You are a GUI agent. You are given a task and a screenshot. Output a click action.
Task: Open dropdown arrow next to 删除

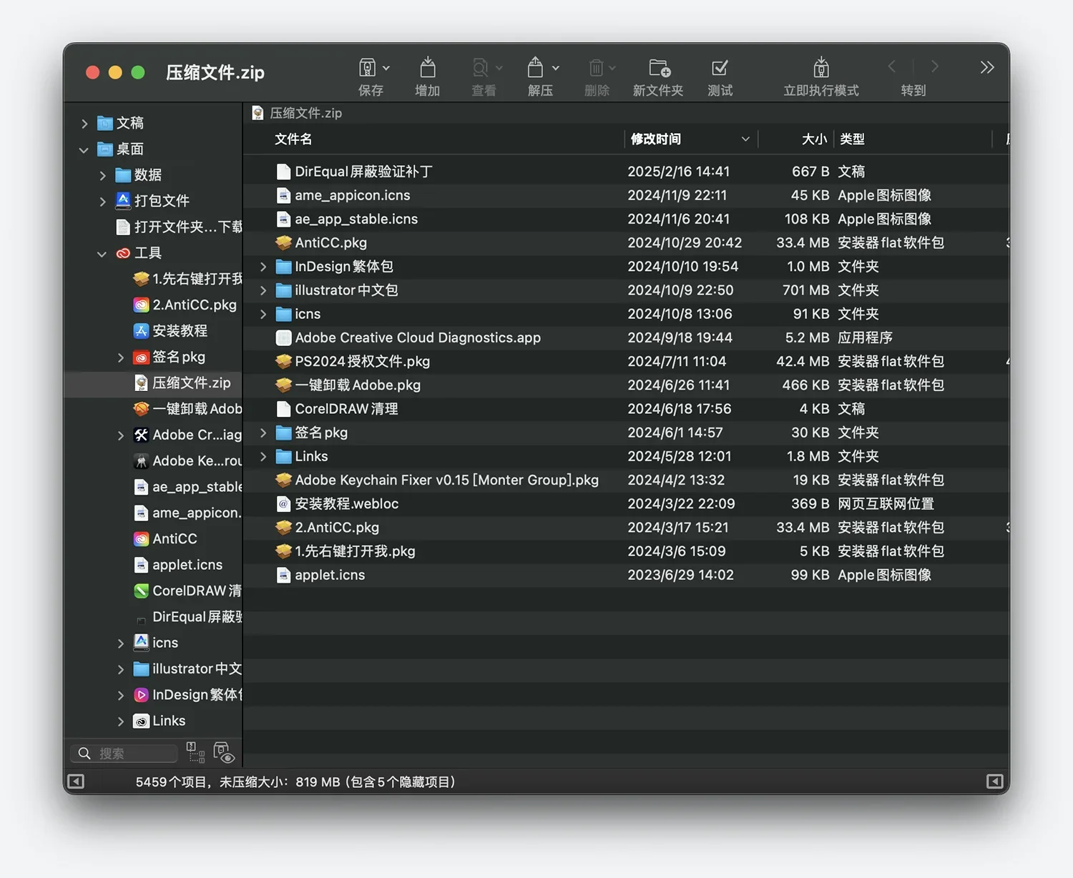pos(612,68)
